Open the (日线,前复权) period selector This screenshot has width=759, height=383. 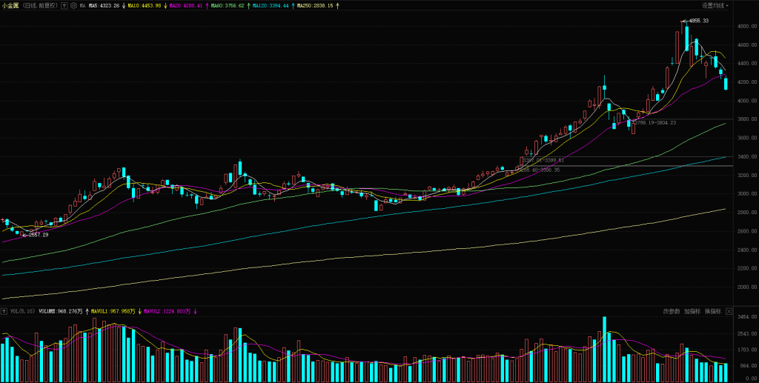[40, 5]
